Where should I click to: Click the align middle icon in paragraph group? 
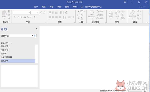[x=53, y=13]
